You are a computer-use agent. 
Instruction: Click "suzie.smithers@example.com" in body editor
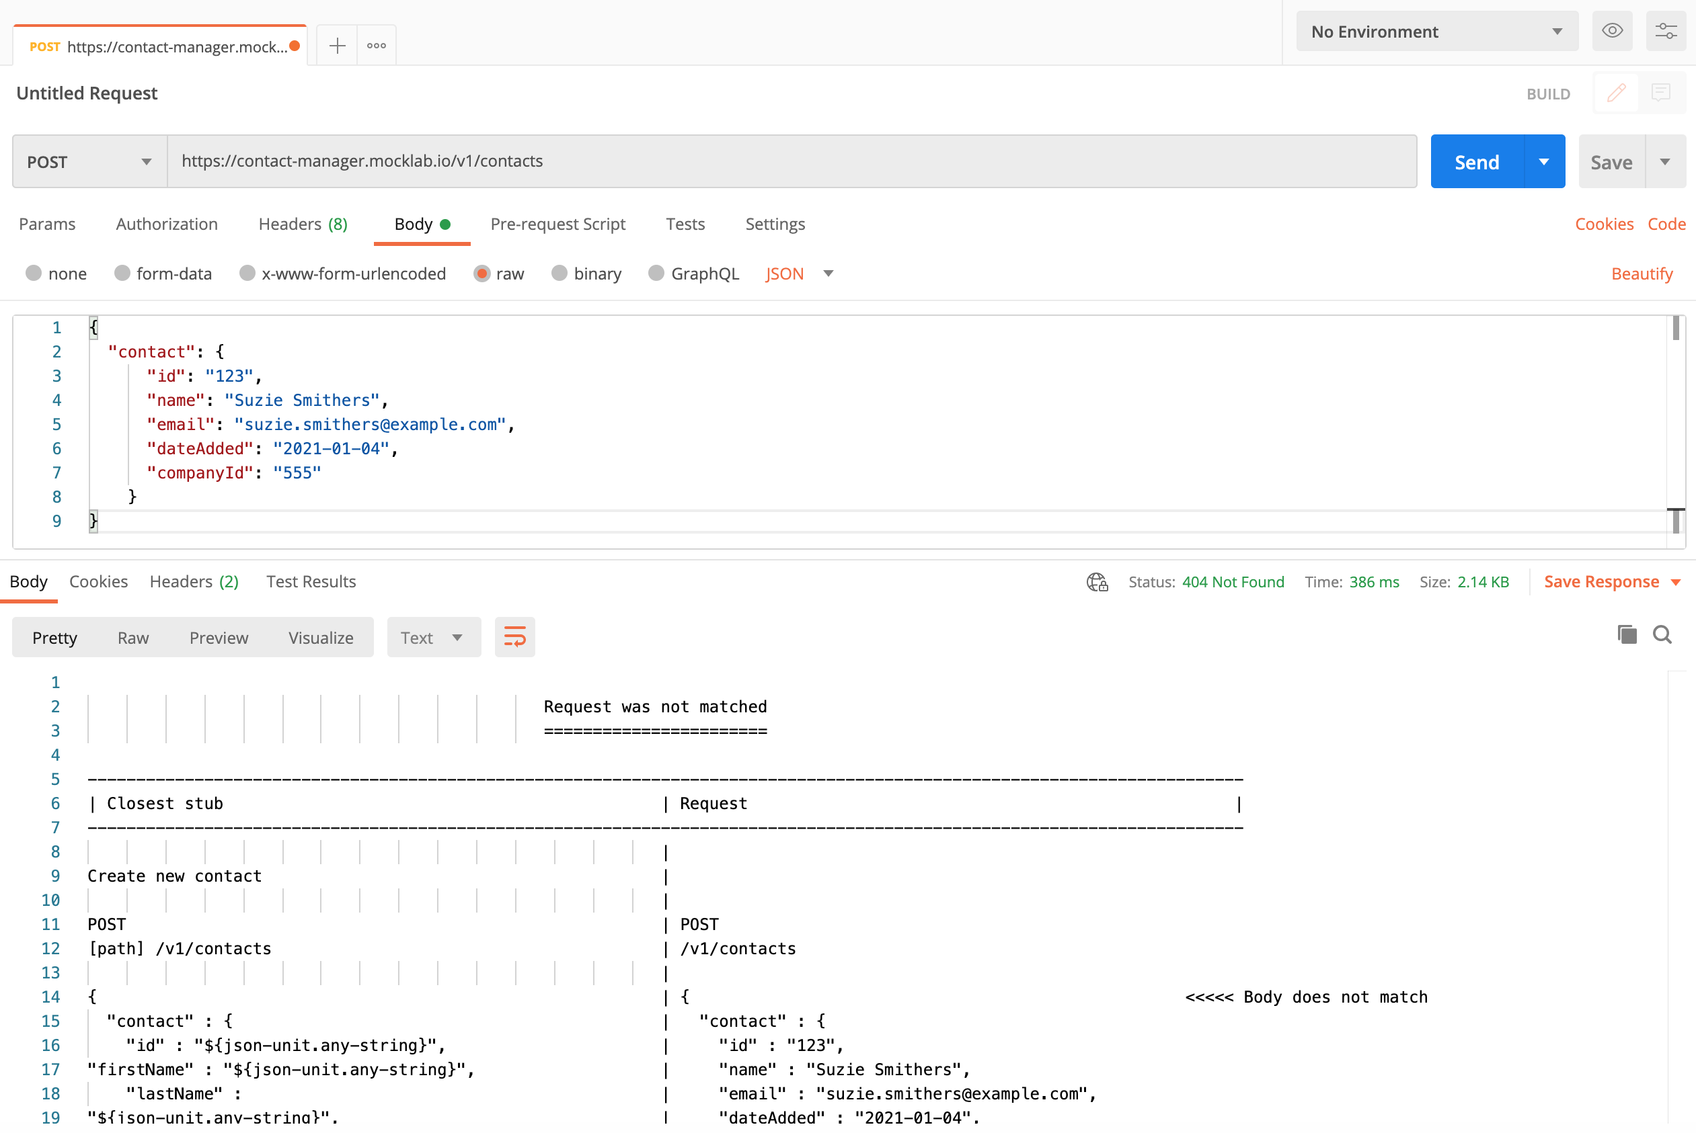click(370, 424)
